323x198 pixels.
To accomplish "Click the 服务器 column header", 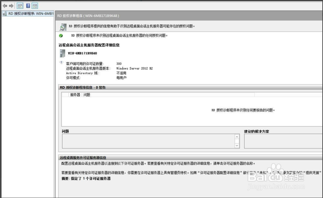I will pyautogui.click(x=75, y=95).
